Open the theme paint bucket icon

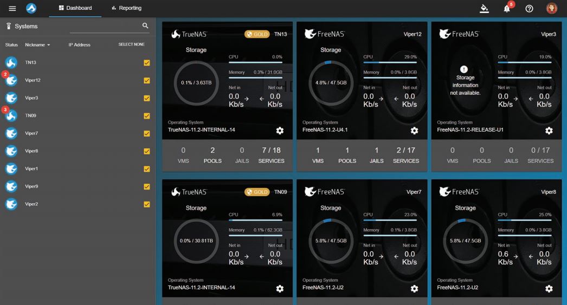click(484, 8)
